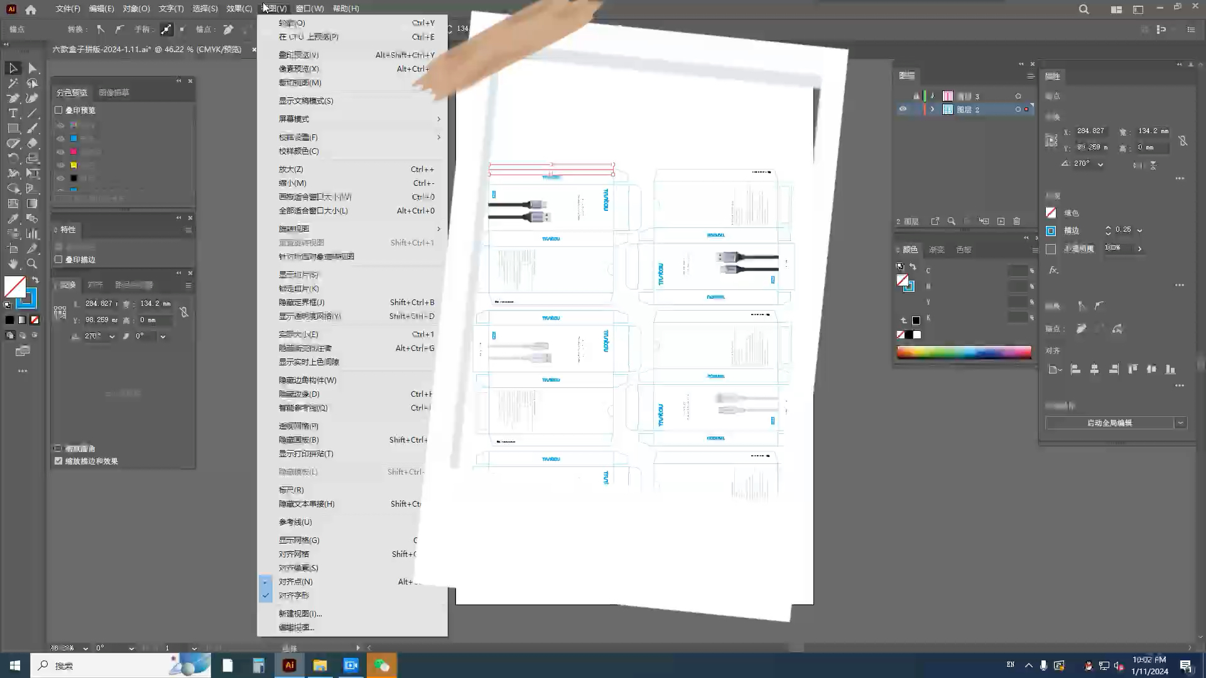Image resolution: width=1206 pixels, height=678 pixels.
Task: Click the X position field 284.827
Action: pyautogui.click(x=1090, y=131)
